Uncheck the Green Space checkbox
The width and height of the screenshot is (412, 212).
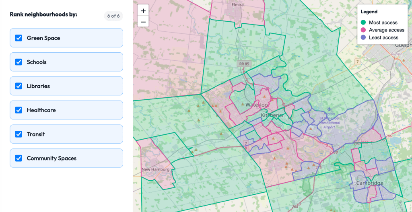[x=19, y=38]
